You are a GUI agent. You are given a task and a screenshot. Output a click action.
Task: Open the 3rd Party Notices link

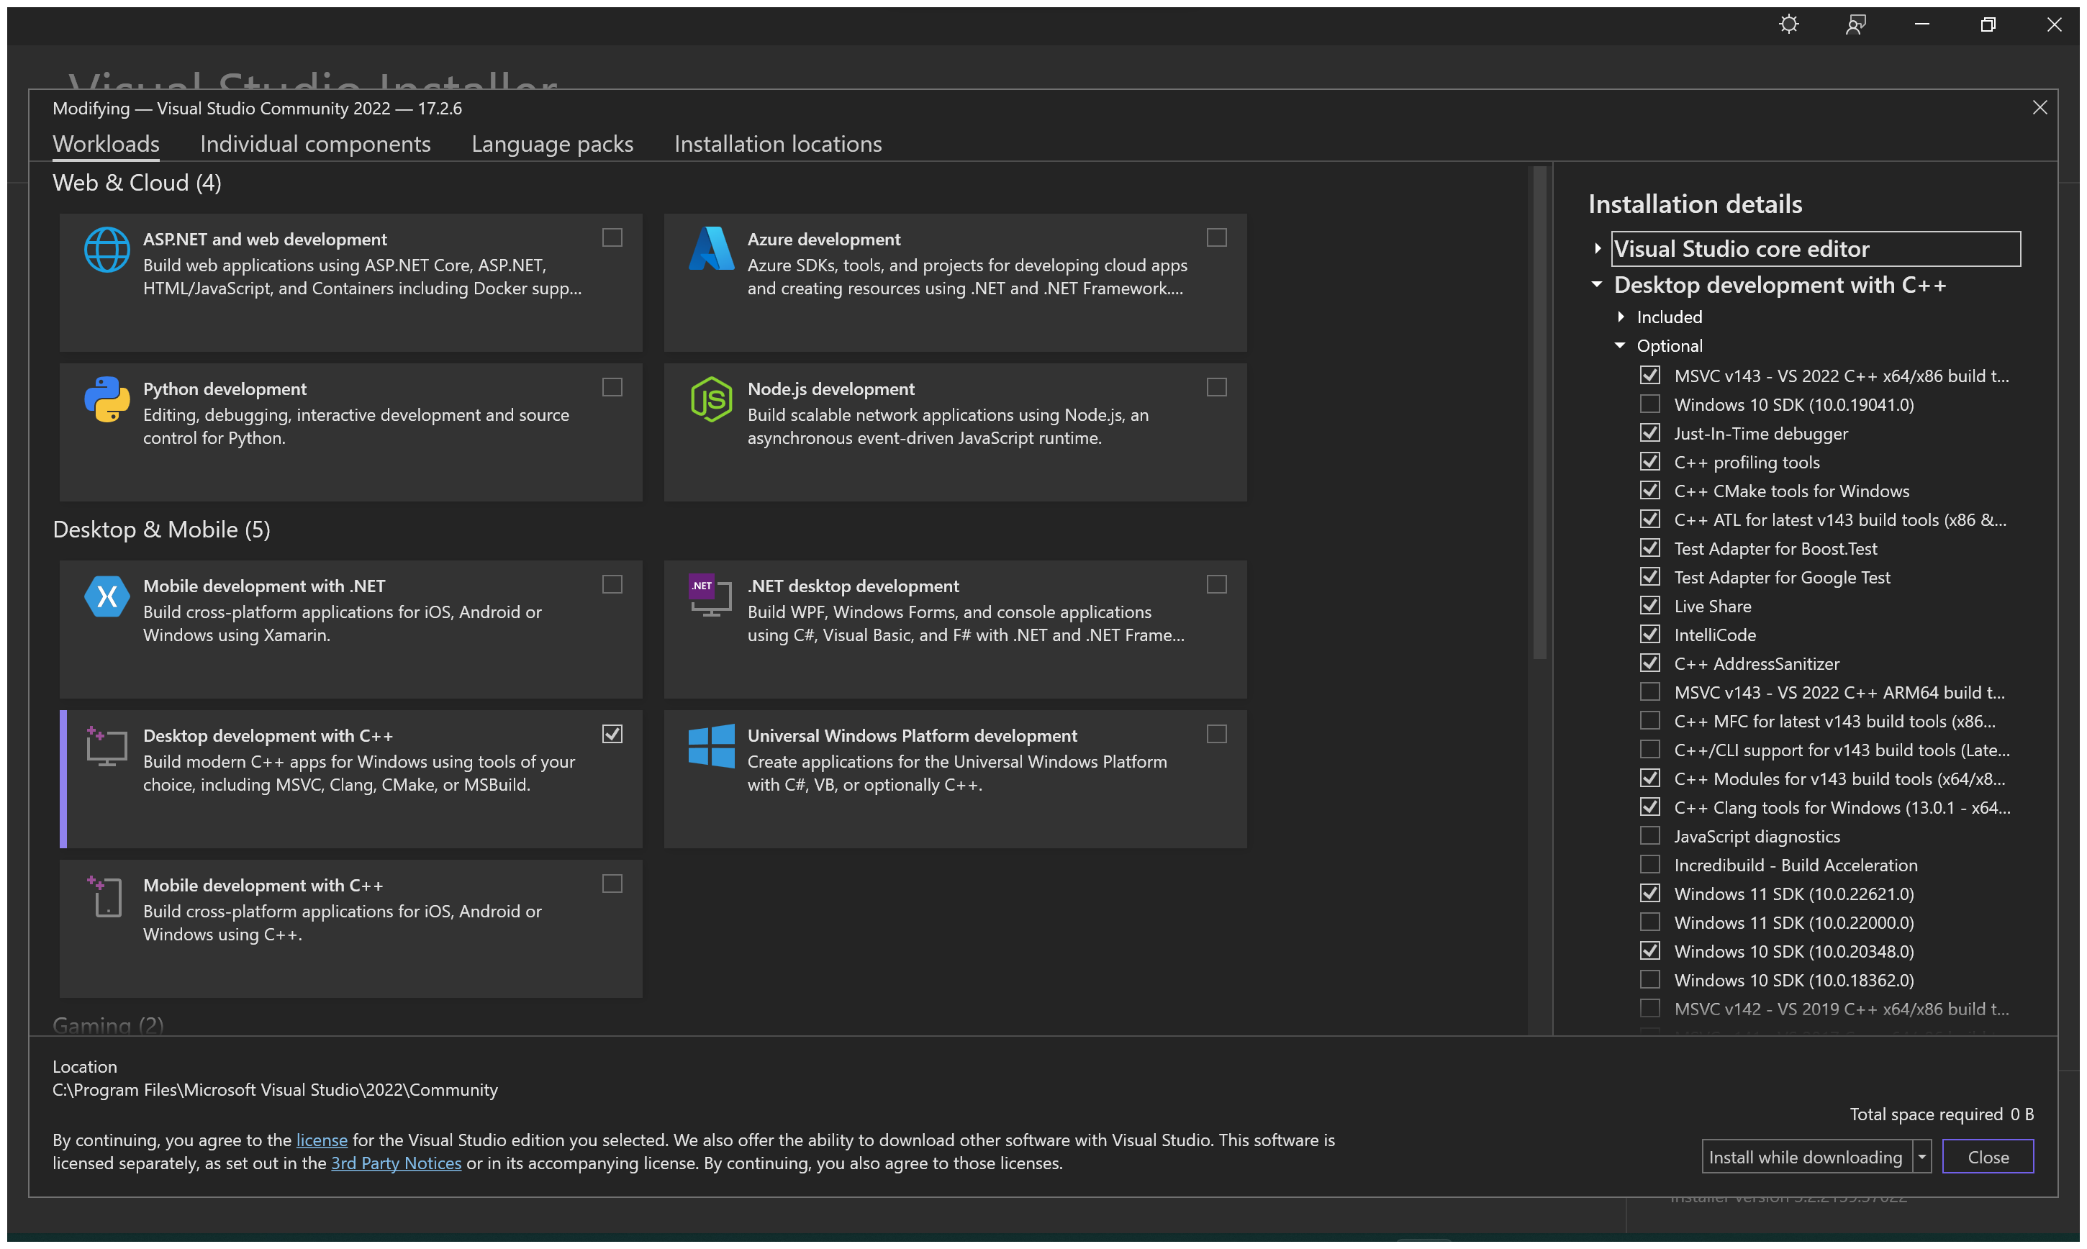click(396, 1163)
